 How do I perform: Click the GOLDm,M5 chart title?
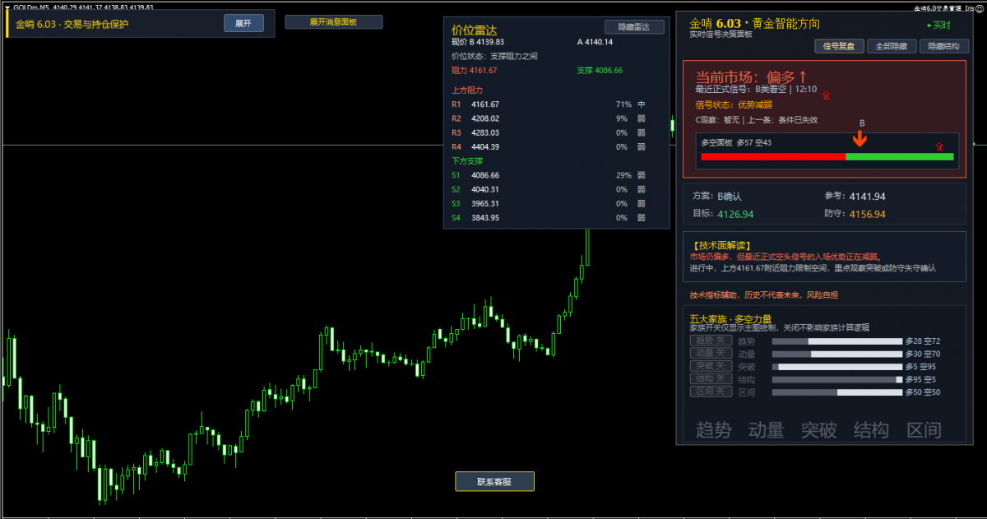pyautogui.click(x=31, y=7)
